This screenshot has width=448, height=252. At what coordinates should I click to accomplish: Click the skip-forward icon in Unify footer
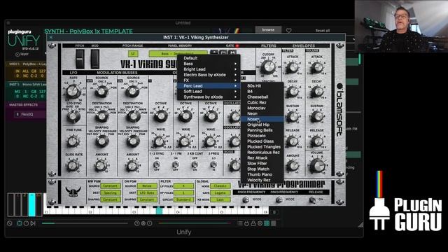[33, 223]
